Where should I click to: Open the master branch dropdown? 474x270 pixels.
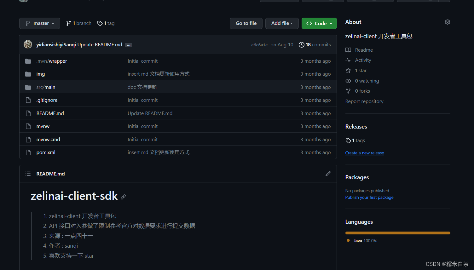tap(40, 23)
